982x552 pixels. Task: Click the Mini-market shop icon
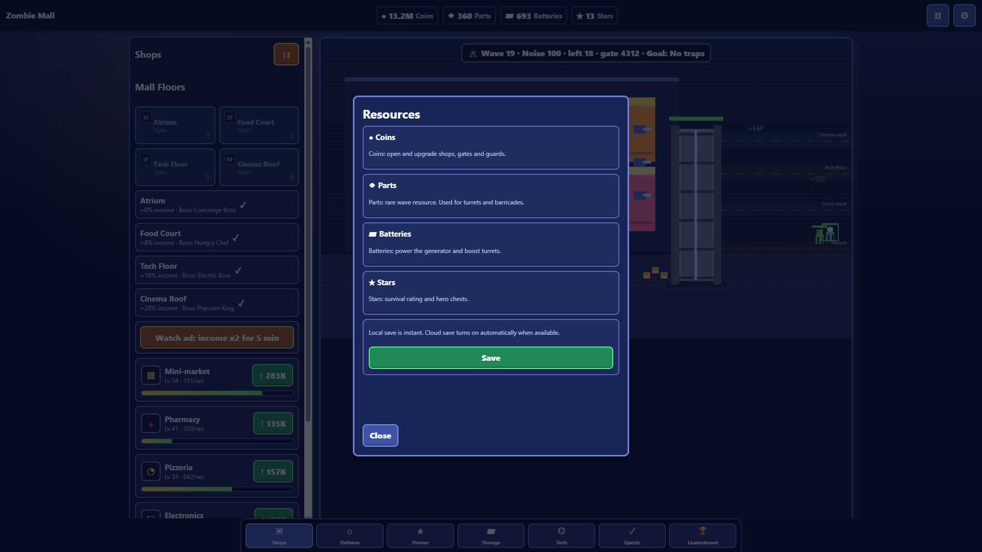(151, 375)
